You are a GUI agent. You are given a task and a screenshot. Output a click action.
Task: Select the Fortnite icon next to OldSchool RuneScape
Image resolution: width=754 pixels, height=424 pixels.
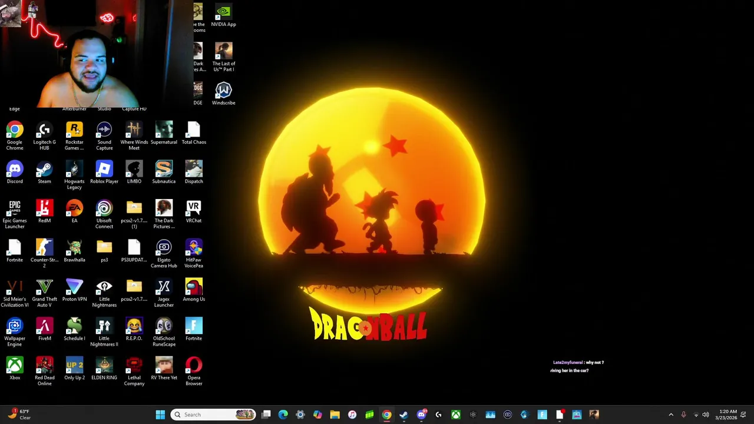(194, 329)
